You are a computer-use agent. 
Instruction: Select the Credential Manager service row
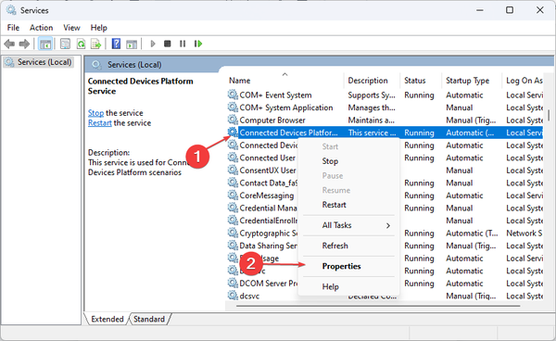point(261,208)
